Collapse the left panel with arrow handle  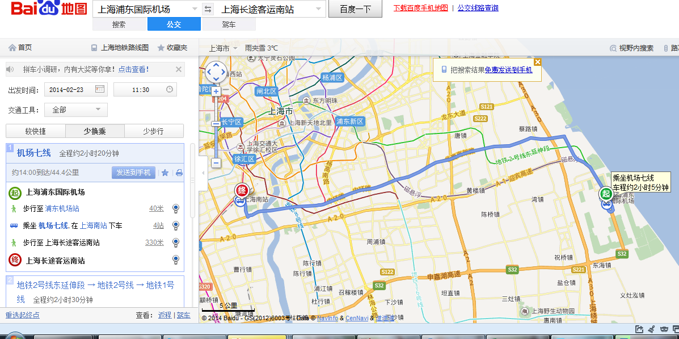[x=203, y=173]
